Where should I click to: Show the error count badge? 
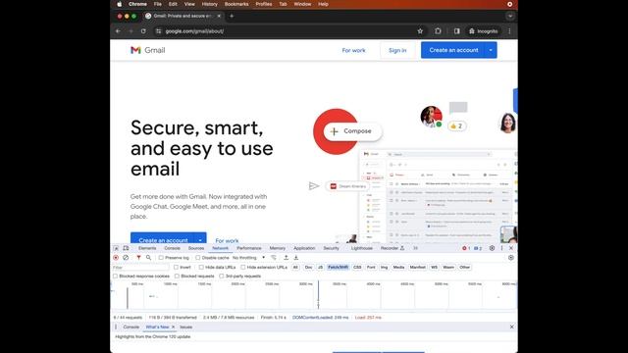(466, 248)
